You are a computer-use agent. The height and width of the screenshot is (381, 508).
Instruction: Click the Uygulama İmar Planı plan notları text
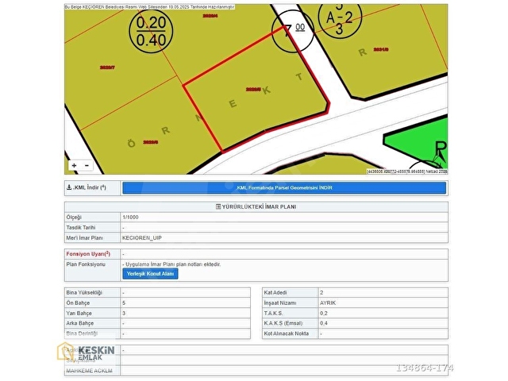173,264
